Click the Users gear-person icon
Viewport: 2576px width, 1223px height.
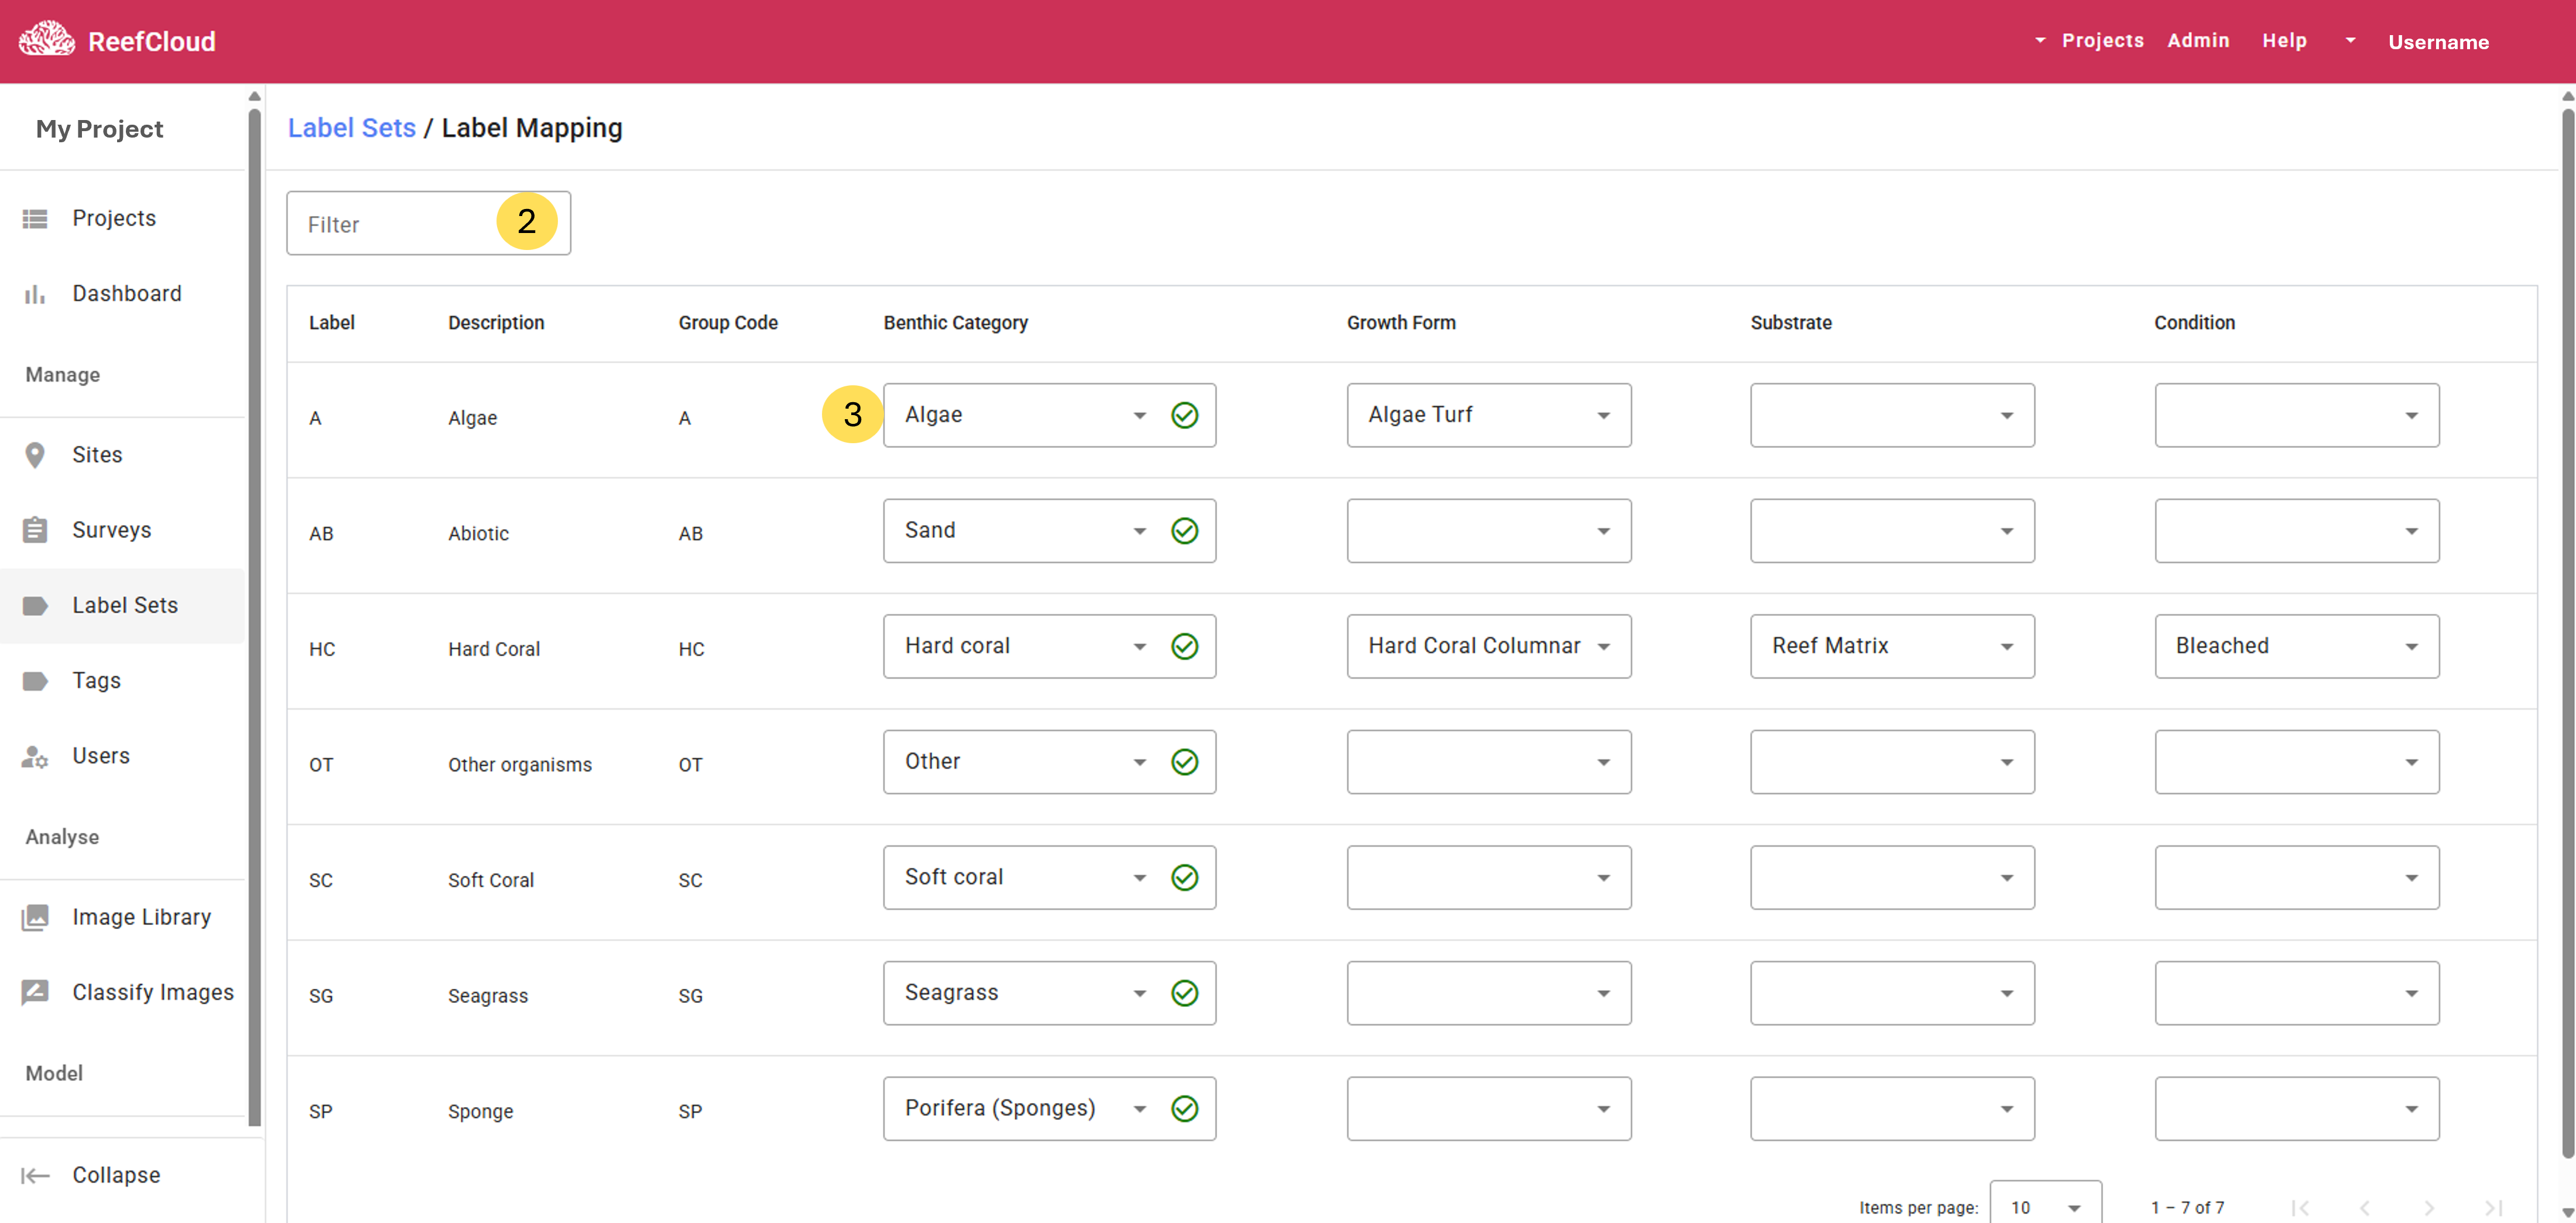click(x=35, y=756)
